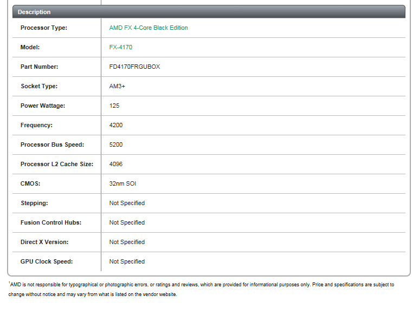Click the Stepping row's Not Specified value
419x309 pixels.
[x=127, y=203]
